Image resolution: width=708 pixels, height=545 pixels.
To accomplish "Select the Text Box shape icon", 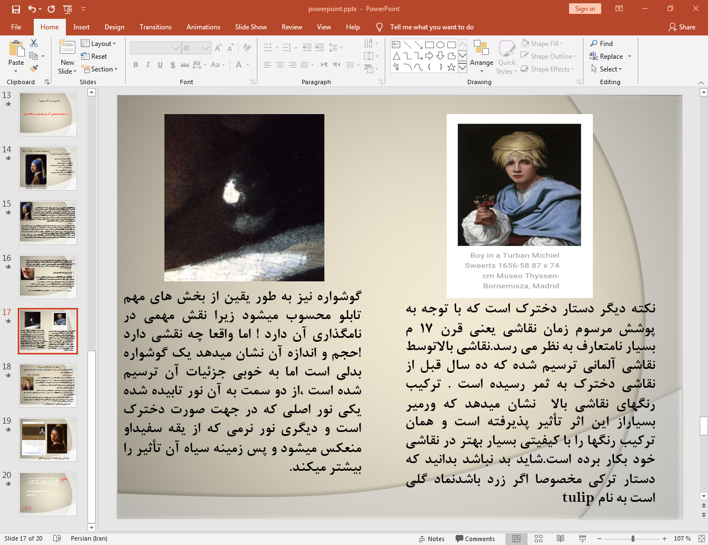I will [396, 45].
